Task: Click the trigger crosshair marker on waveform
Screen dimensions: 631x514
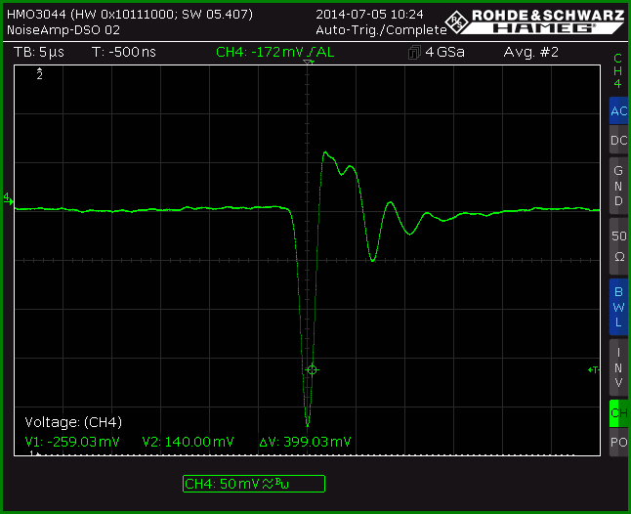Action: click(313, 369)
